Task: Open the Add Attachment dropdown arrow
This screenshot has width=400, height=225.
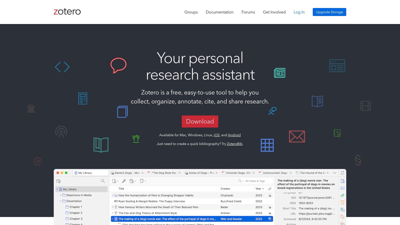Action: [135, 181]
